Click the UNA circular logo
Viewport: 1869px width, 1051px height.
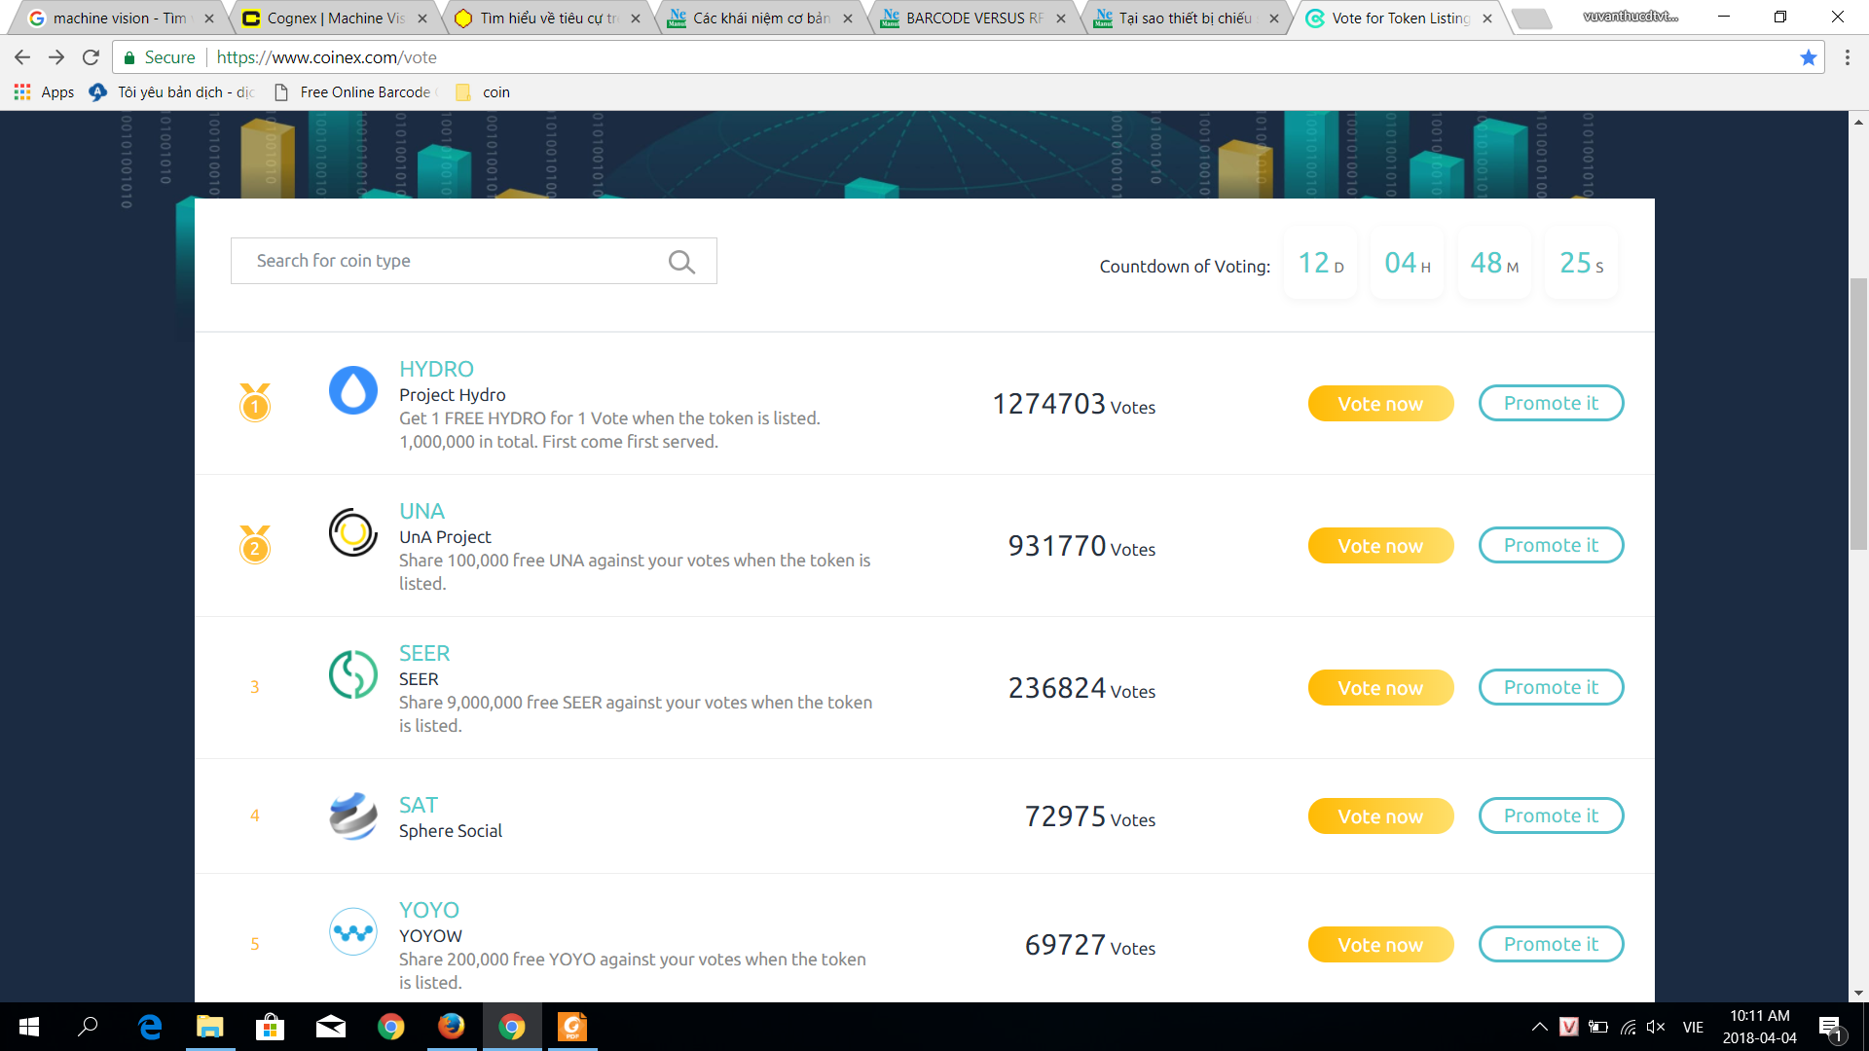[353, 532]
